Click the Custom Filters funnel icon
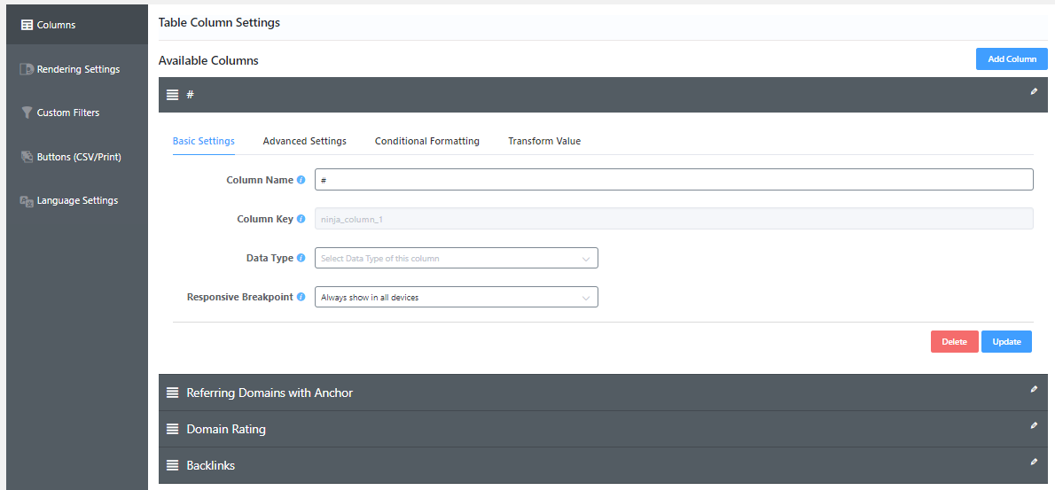Viewport: 1055px width, 490px height. pyautogui.click(x=27, y=113)
